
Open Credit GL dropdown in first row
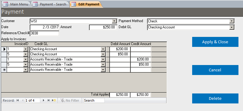(x=103, y=49)
